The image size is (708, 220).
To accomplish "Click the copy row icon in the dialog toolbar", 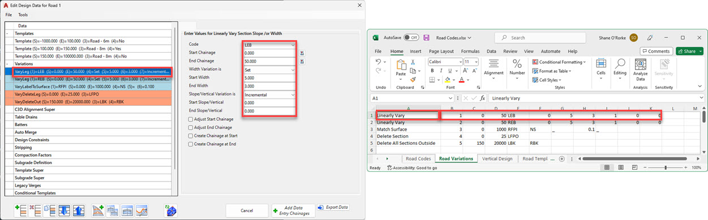I will pyautogui.click(x=50, y=210).
